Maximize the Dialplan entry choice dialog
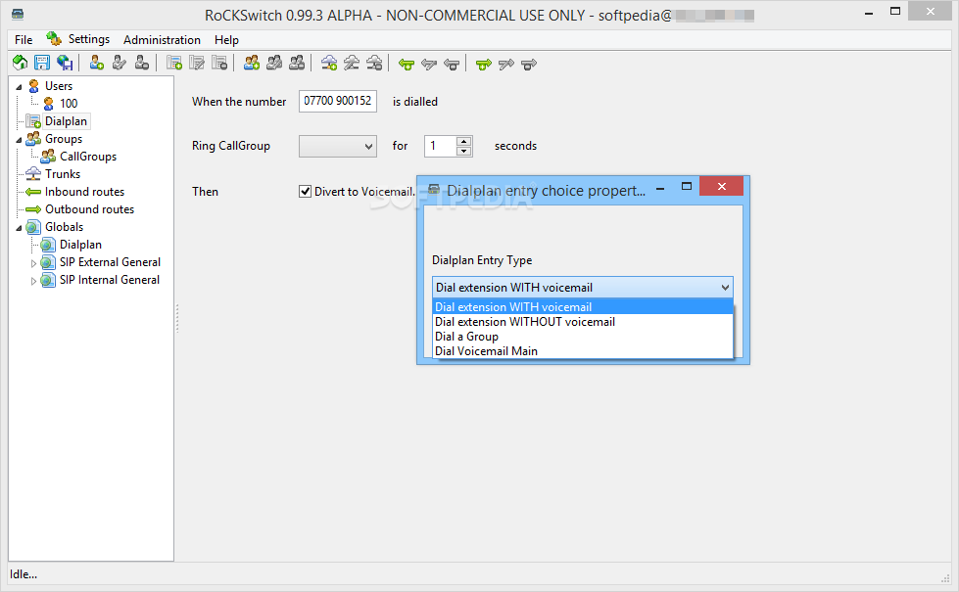 click(x=687, y=186)
